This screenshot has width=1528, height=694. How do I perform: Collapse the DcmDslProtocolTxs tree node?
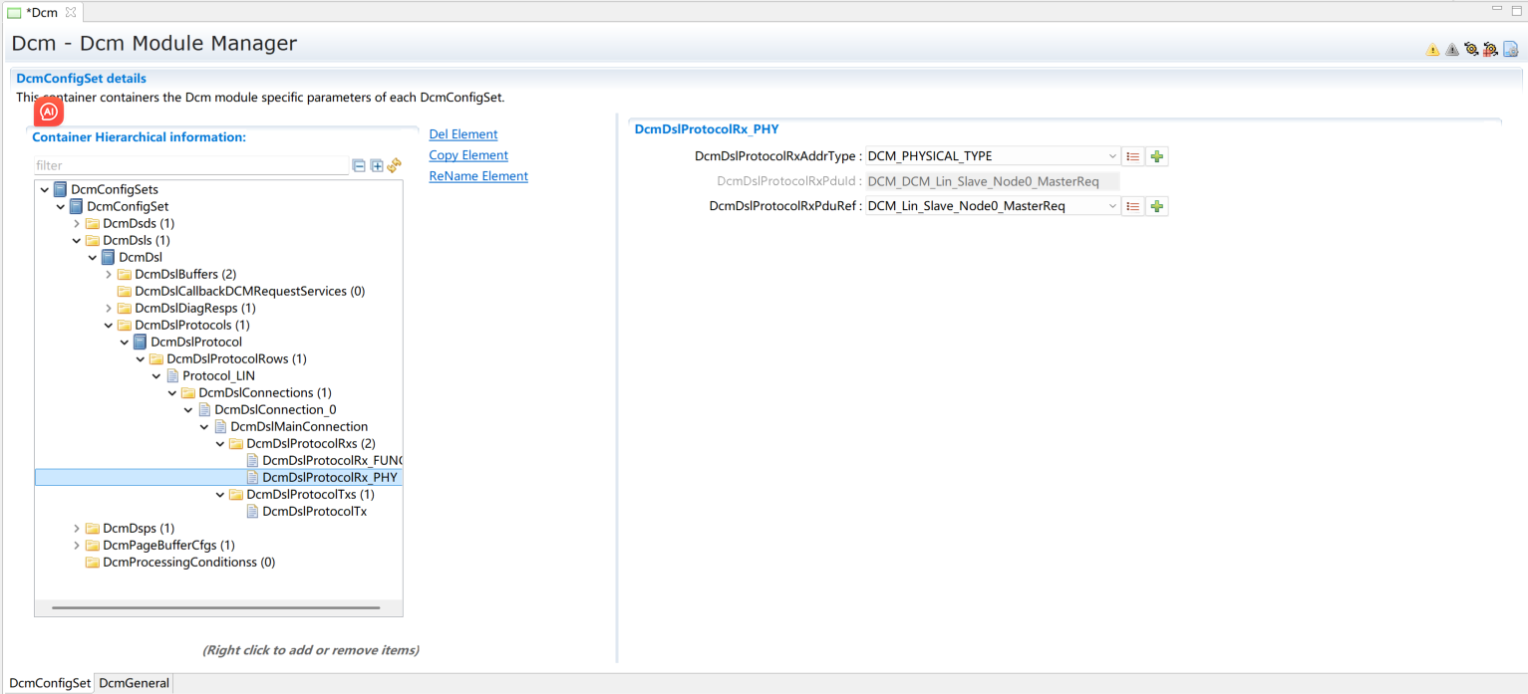point(220,495)
